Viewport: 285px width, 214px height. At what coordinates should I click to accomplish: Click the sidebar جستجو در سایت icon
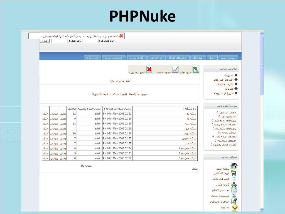click(234, 196)
